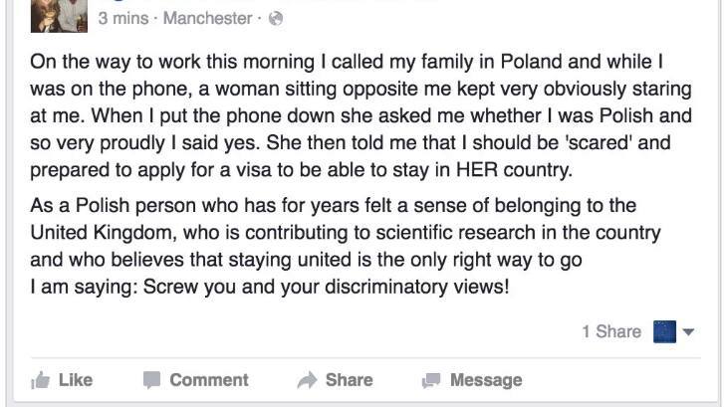Open the Manchester location link
Viewport: 724px width, 407px height.
207,19
